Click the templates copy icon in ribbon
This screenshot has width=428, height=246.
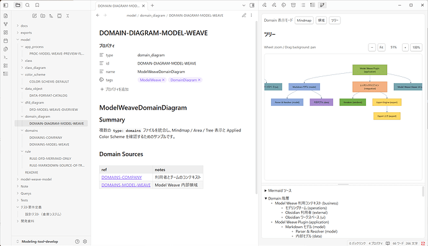pyautogui.click(x=6, y=49)
